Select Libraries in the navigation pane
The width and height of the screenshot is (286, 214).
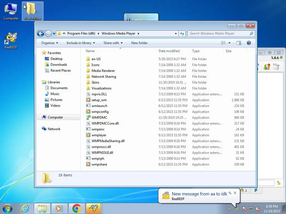point(54,82)
